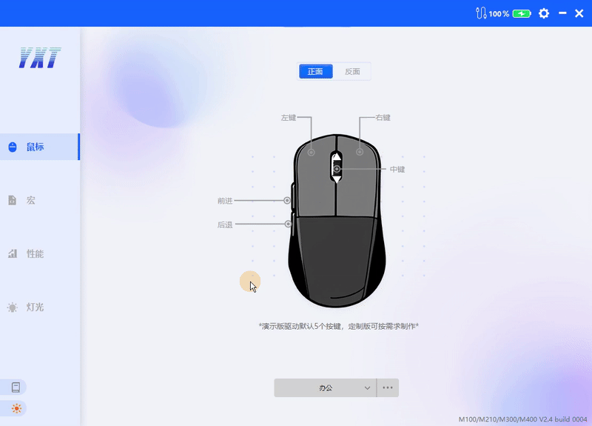
Task: Click the wired connection cable icon
Action: [x=481, y=13]
